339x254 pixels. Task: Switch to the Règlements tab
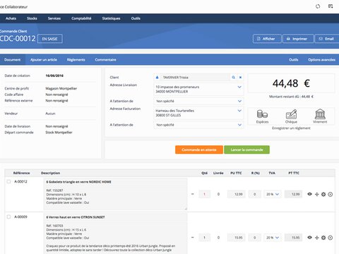click(76, 60)
